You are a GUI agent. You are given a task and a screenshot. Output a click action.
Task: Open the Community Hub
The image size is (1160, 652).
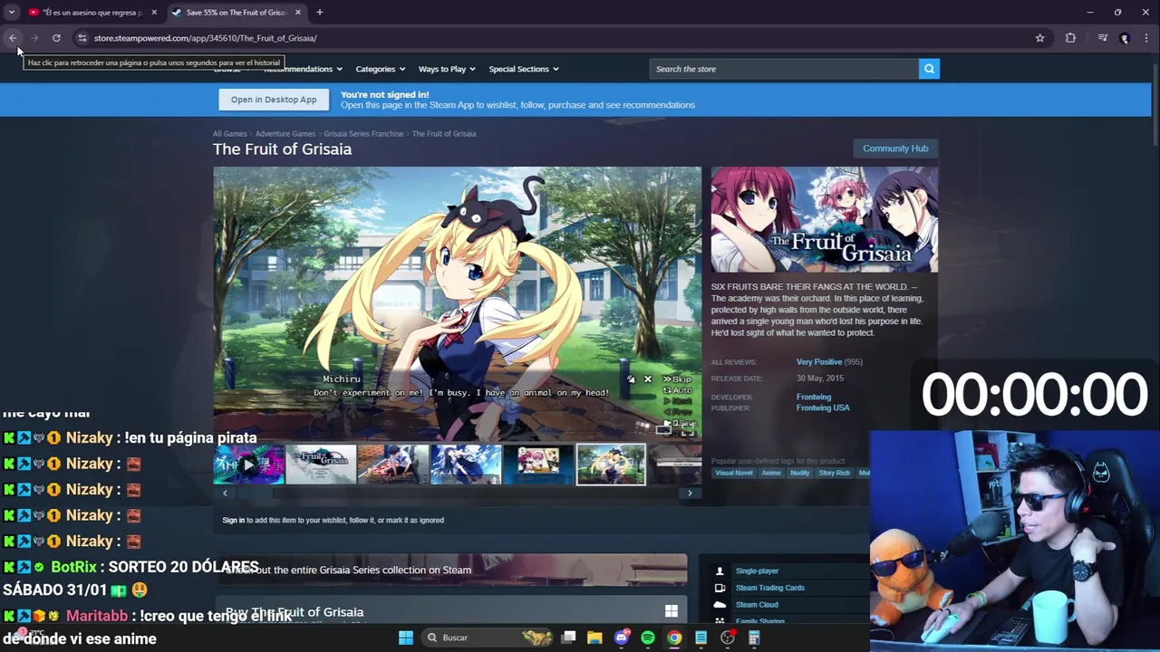(895, 149)
